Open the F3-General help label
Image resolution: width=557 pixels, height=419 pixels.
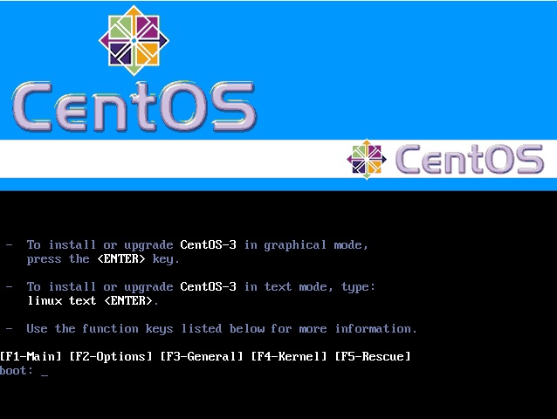point(202,356)
